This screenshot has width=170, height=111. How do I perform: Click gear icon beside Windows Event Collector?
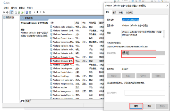tap(51, 72)
